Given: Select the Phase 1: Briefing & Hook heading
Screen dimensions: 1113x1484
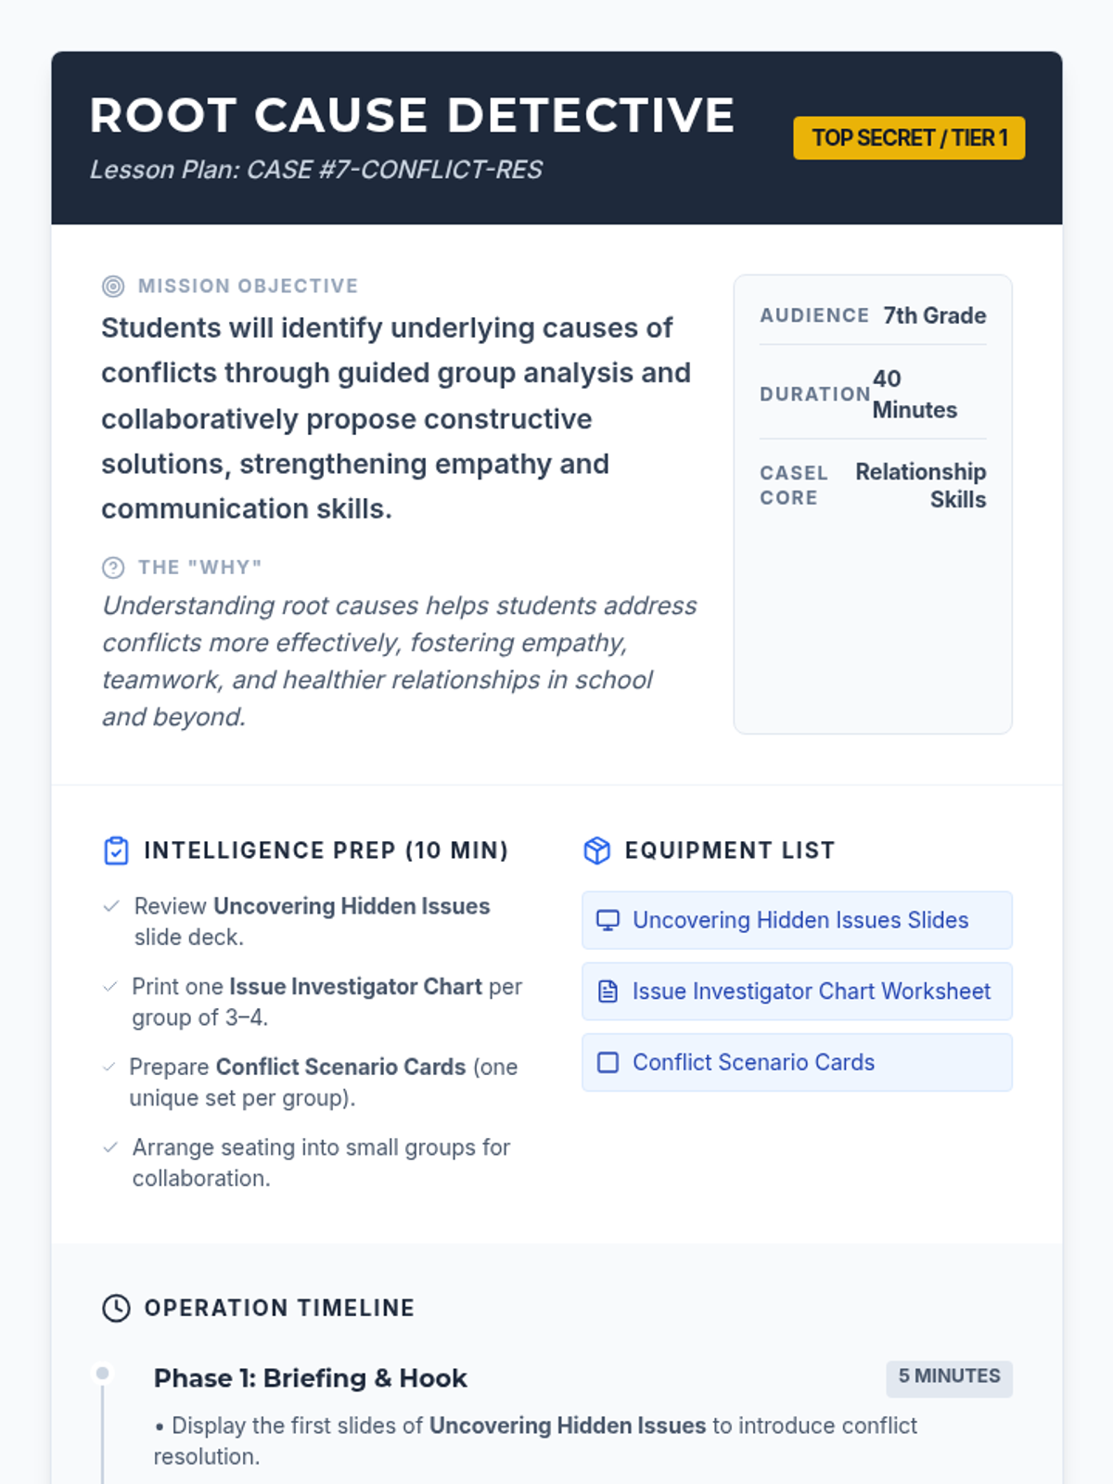Looking at the screenshot, I should click(x=311, y=1378).
